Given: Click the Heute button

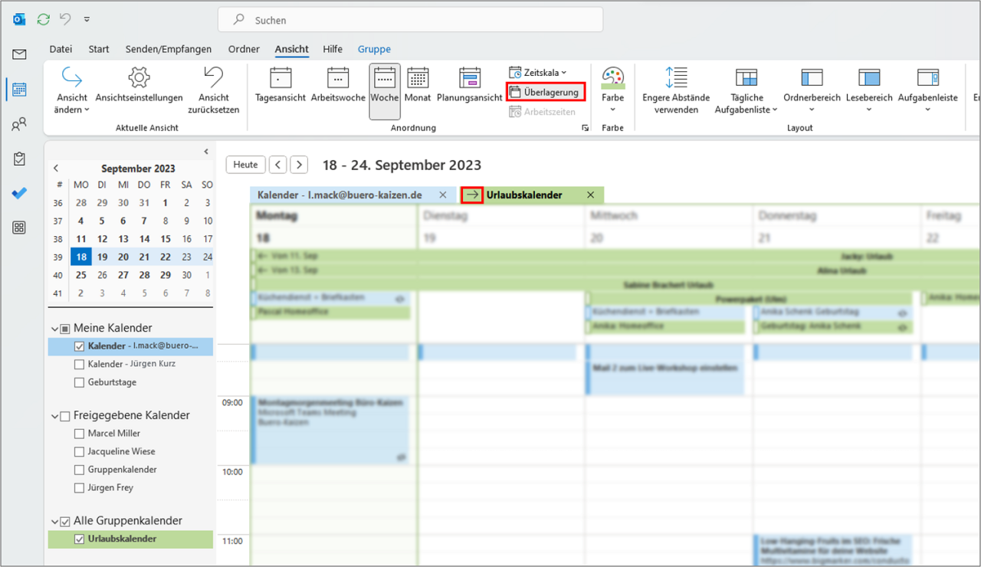Looking at the screenshot, I should click(x=245, y=165).
